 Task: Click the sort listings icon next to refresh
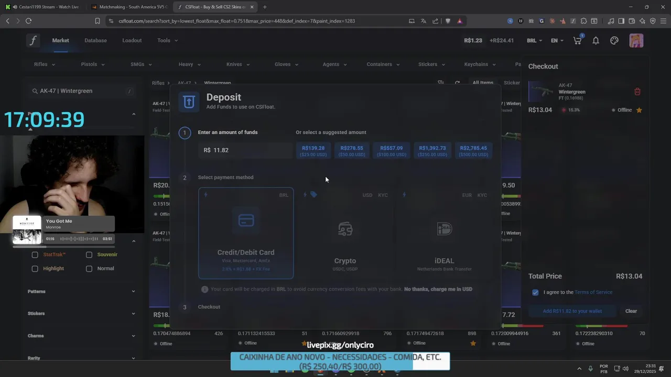click(x=441, y=83)
